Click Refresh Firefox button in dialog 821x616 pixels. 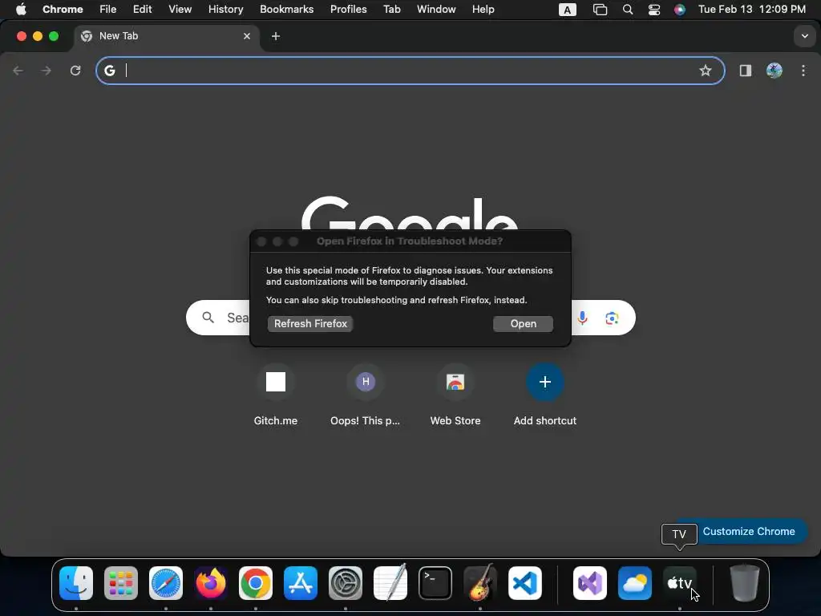(x=310, y=324)
